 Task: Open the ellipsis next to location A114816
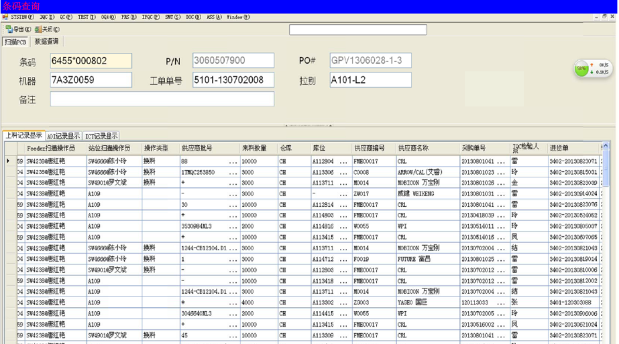(x=343, y=227)
